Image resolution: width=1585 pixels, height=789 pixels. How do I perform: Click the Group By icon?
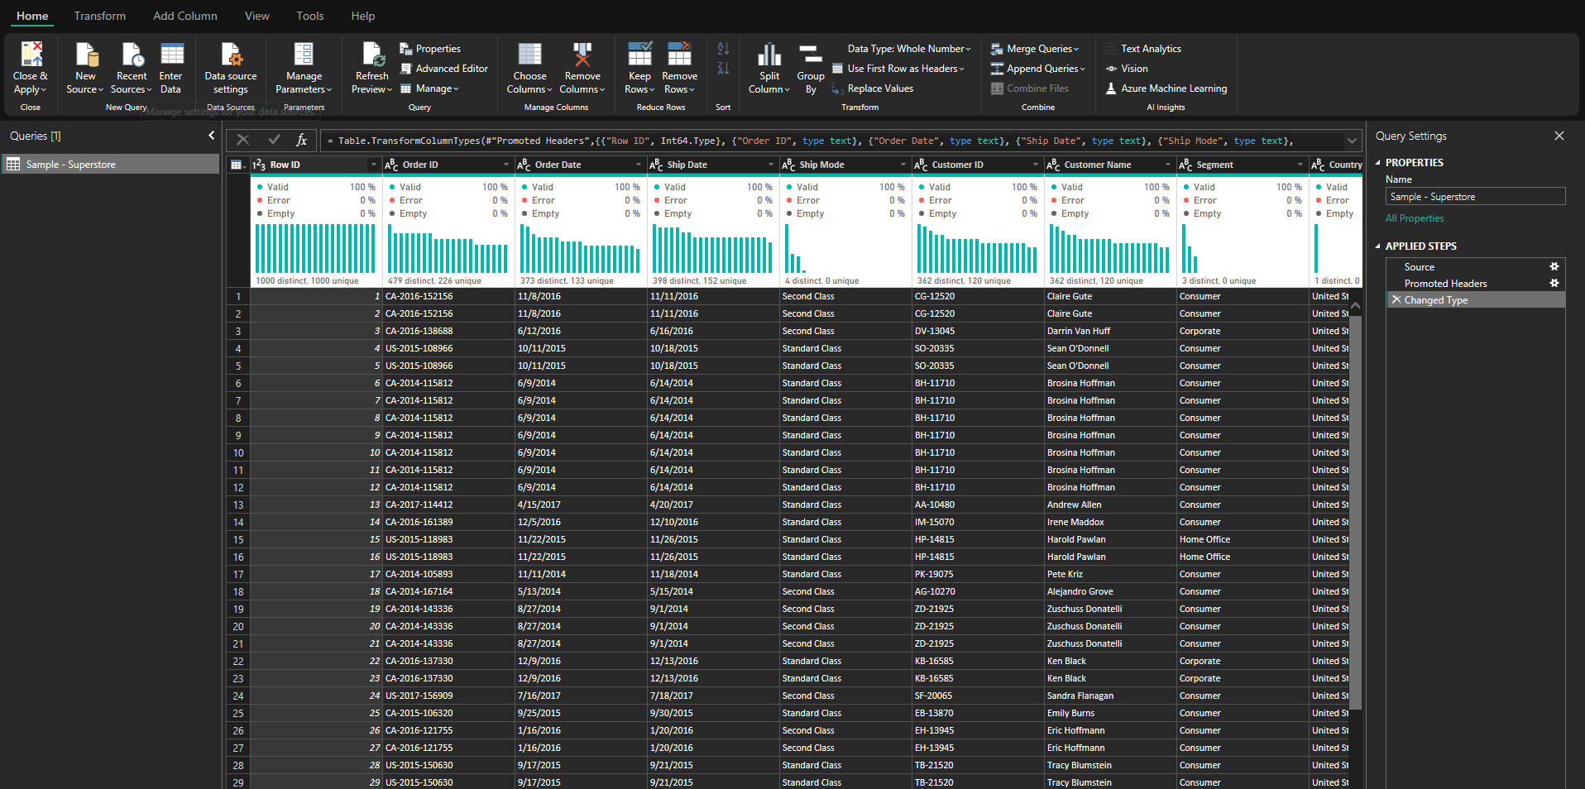[811, 55]
